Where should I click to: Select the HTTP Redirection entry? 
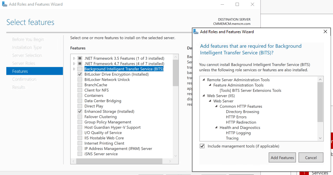(x=241, y=122)
